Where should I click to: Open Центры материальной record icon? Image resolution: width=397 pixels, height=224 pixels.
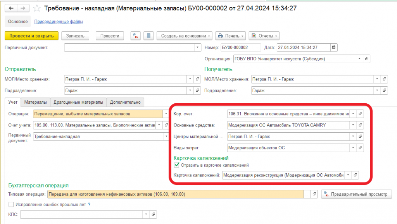tap(360, 136)
